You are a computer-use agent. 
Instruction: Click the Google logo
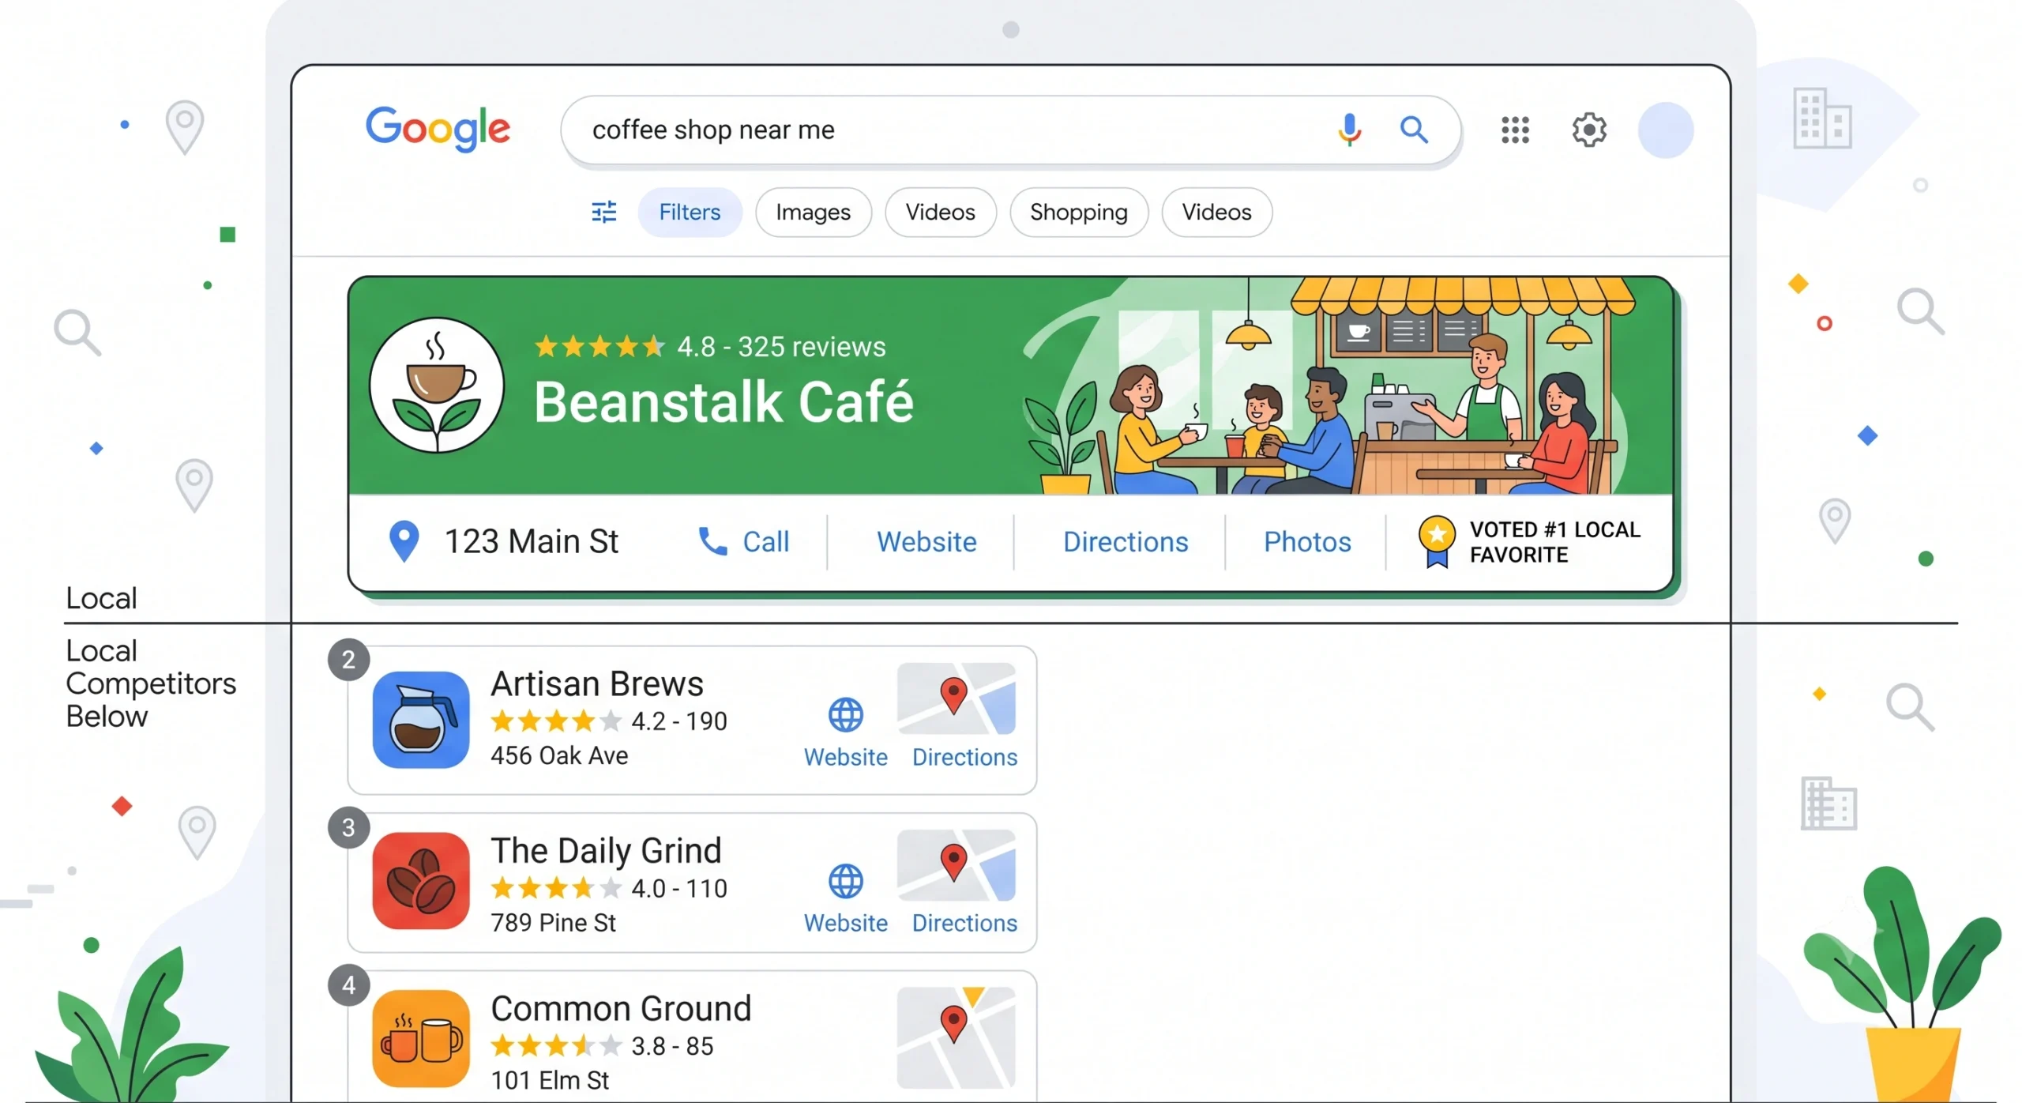coord(438,128)
